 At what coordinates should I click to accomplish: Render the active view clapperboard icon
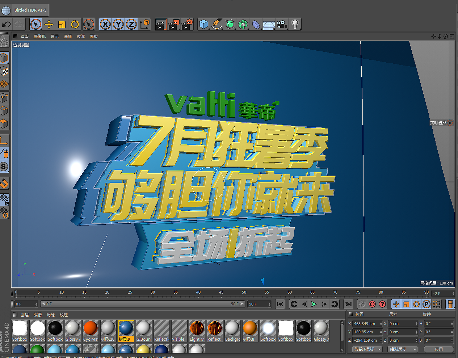pyautogui.click(x=161, y=24)
